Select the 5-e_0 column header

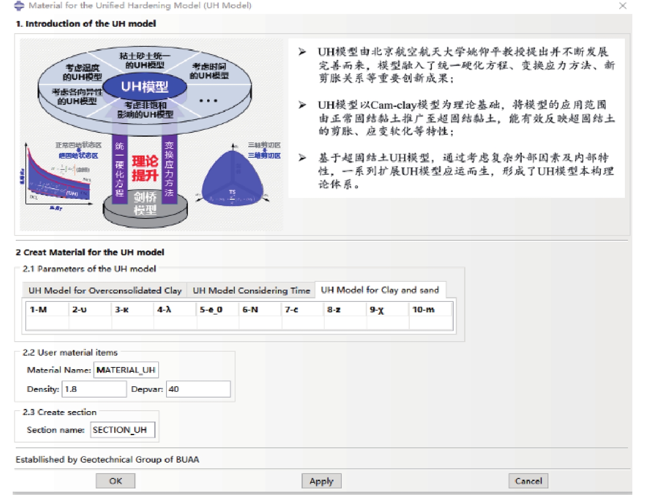[x=218, y=309]
